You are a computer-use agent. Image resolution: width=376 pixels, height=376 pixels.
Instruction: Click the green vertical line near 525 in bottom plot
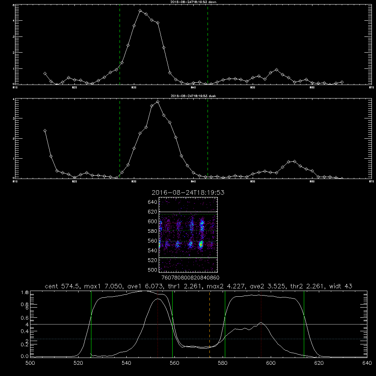91,324
